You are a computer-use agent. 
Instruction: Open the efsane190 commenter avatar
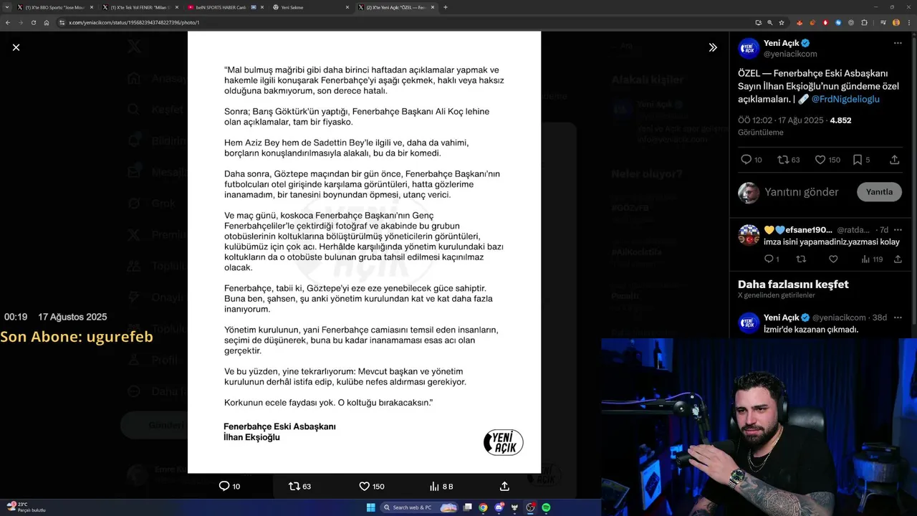(x=749, y=235)
